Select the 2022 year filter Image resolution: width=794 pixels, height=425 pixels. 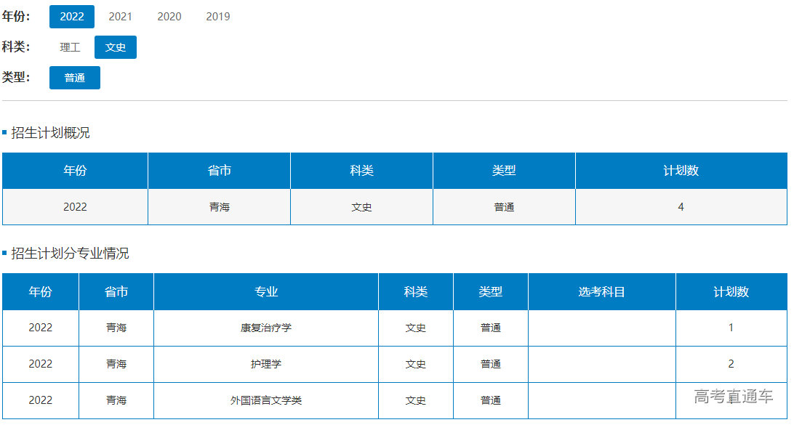pos(71,17)
